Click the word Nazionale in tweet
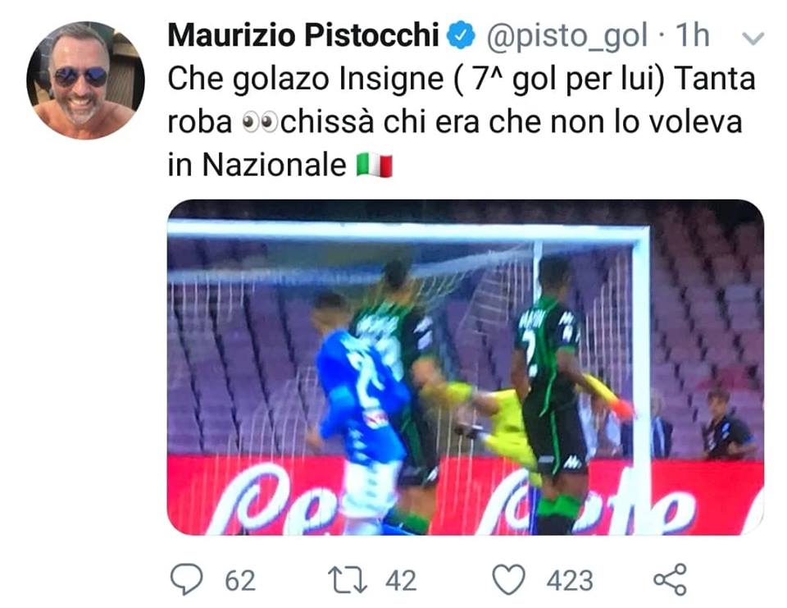Screen dimensions: 787x608 [x=274, y=165]
